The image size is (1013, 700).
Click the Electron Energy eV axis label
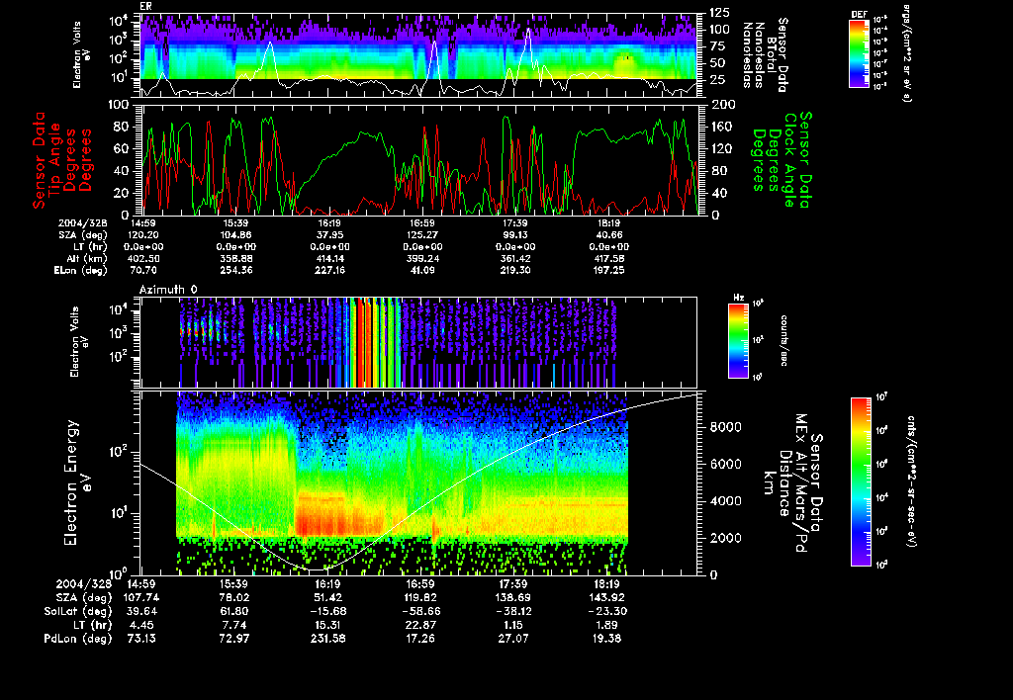[x=78, y=483]
